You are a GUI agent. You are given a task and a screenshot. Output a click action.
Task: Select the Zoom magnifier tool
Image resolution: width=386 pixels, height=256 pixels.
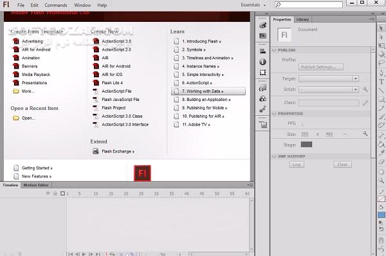click(381, 181)
